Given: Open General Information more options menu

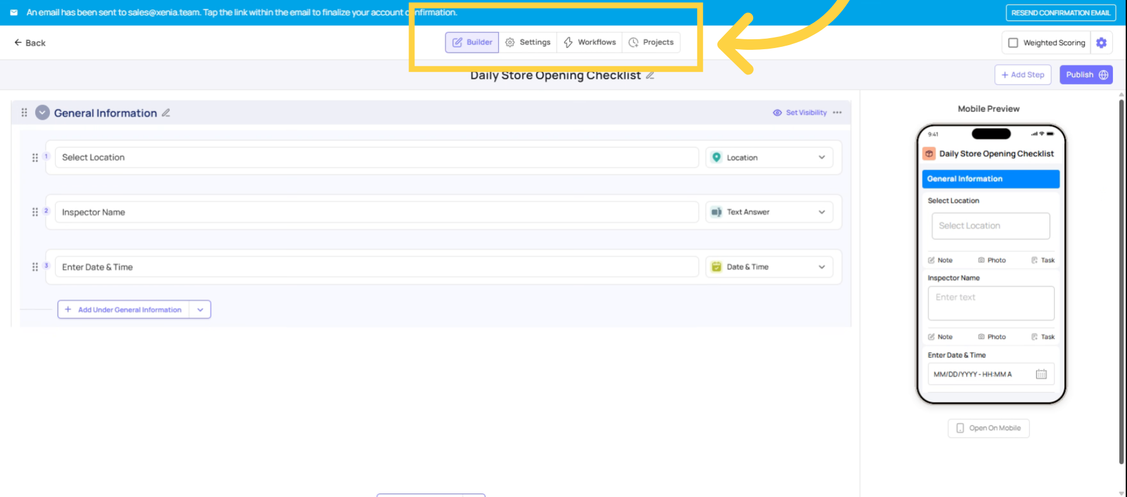Looking at the screenshot, I should 837,113.
